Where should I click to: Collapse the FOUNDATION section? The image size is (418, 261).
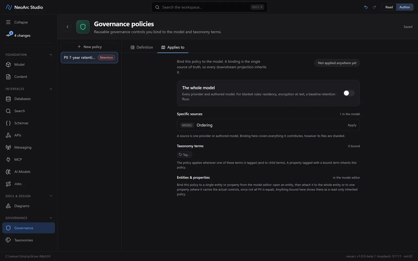pyautogui.click(x=51, y=55)
